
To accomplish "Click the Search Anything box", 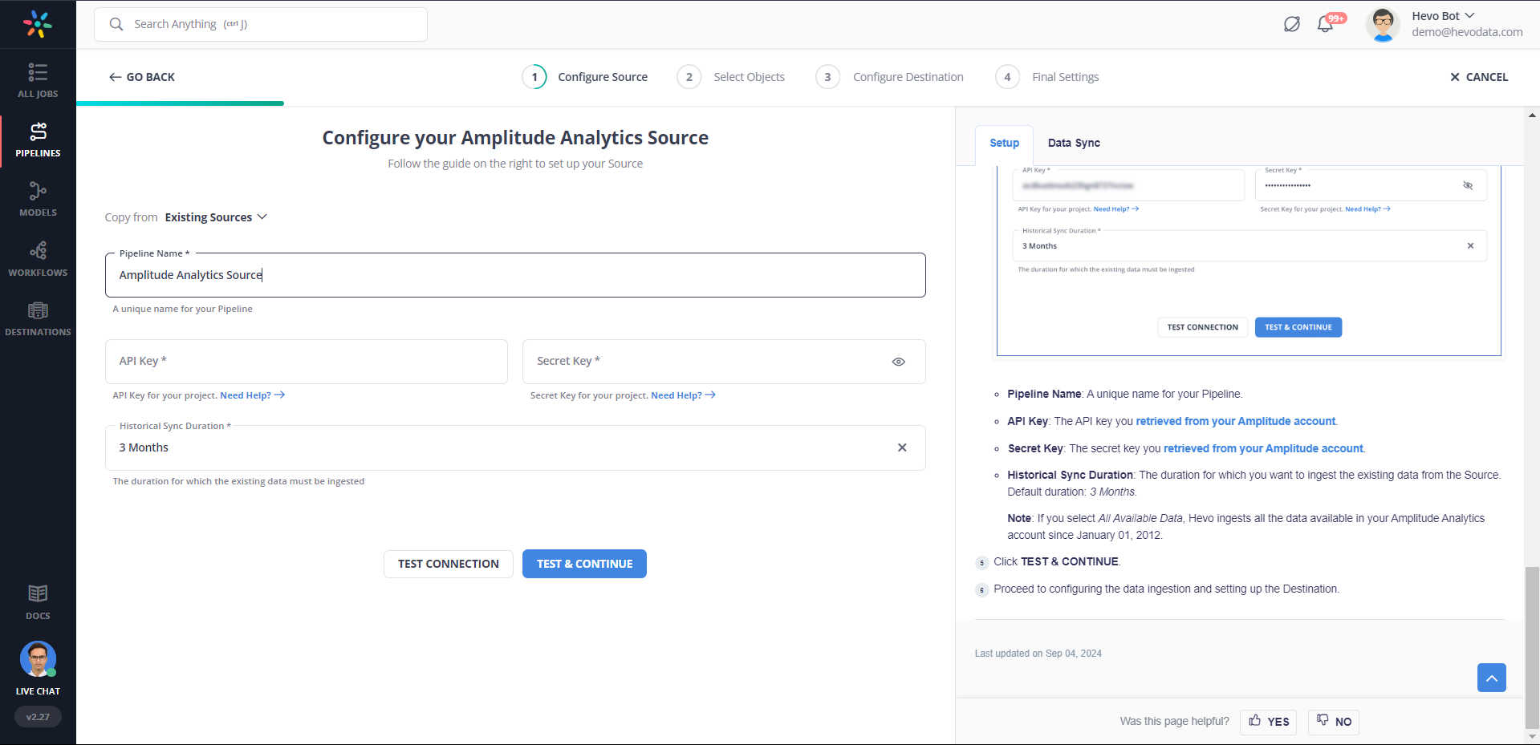I will tap(261, 24).
